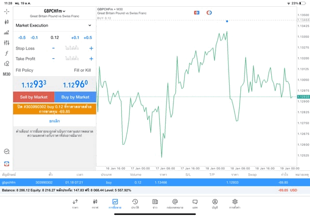
Task: Open the GBPCHFm symbol dropdown
Action: pyautogui.click(x=55, y=11)
